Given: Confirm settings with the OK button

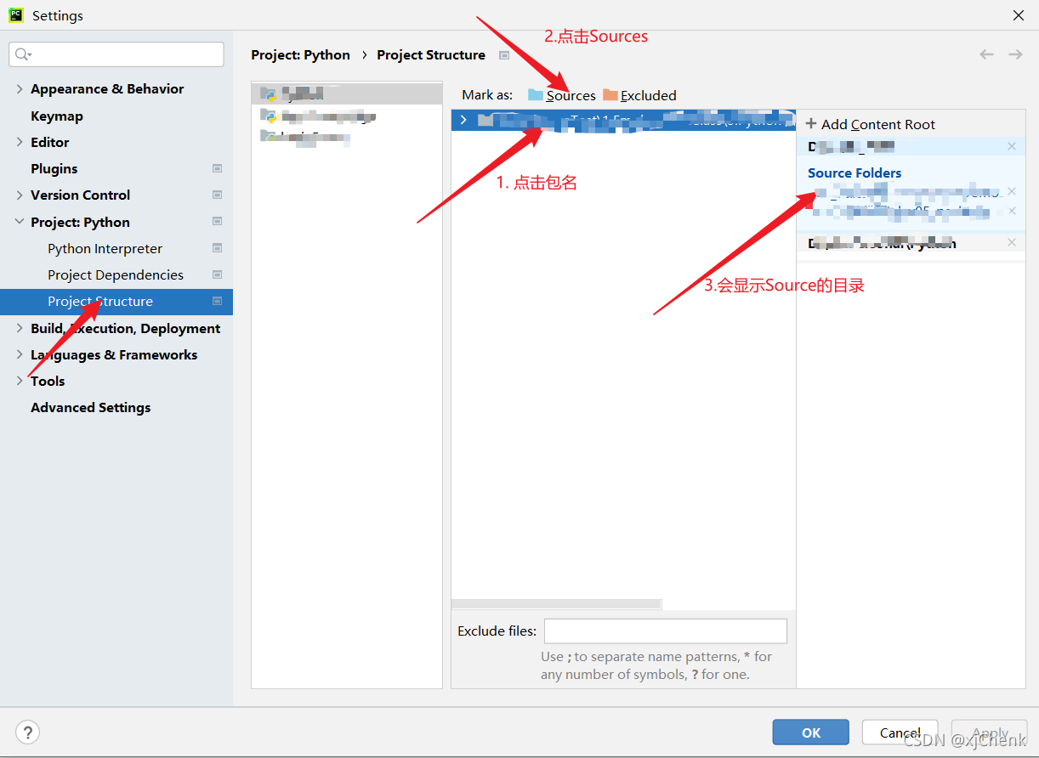Looking at the screenshot, I should [811, 733].
